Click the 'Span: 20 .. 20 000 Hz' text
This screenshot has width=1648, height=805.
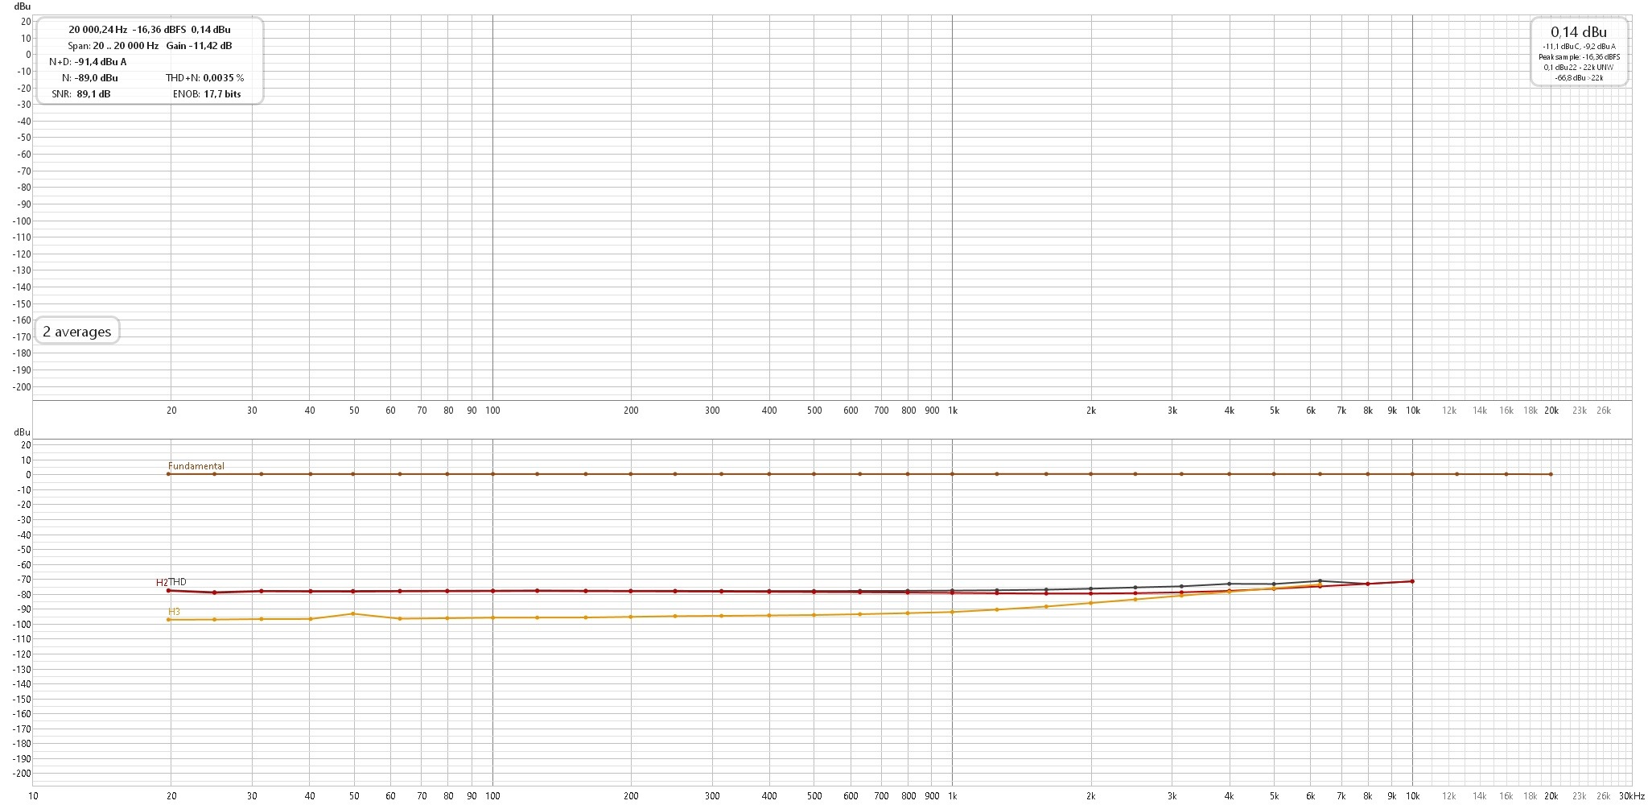click(x=113, y=46)
